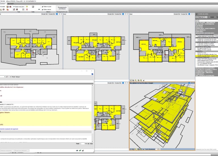
Task: Select the COUVERTURE, ZINGUERIE chapter
Action: 207,73
